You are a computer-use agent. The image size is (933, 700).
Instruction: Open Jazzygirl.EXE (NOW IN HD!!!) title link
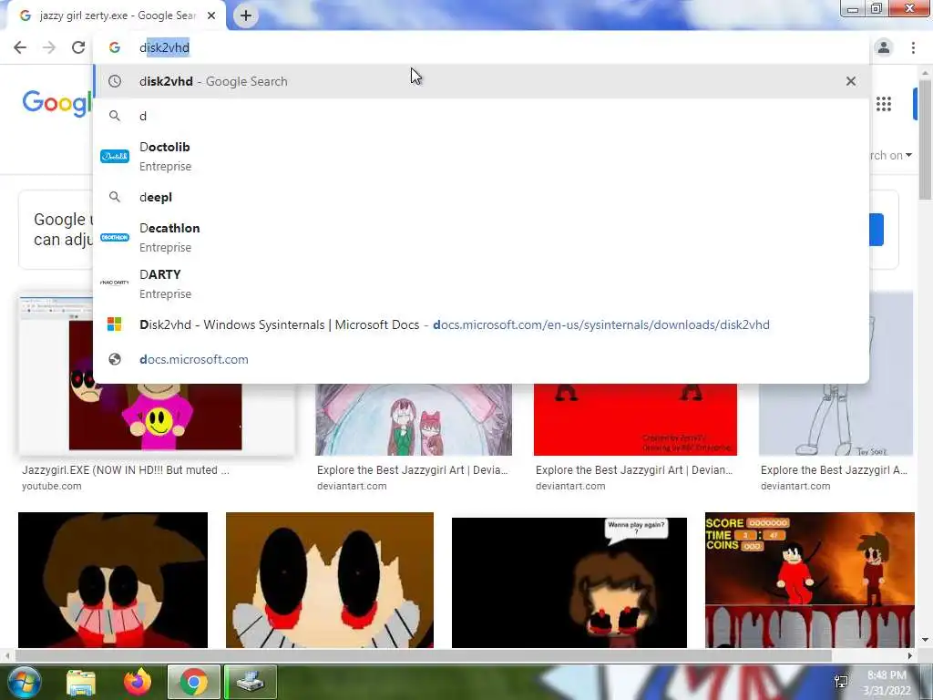[x=126, y=469]
